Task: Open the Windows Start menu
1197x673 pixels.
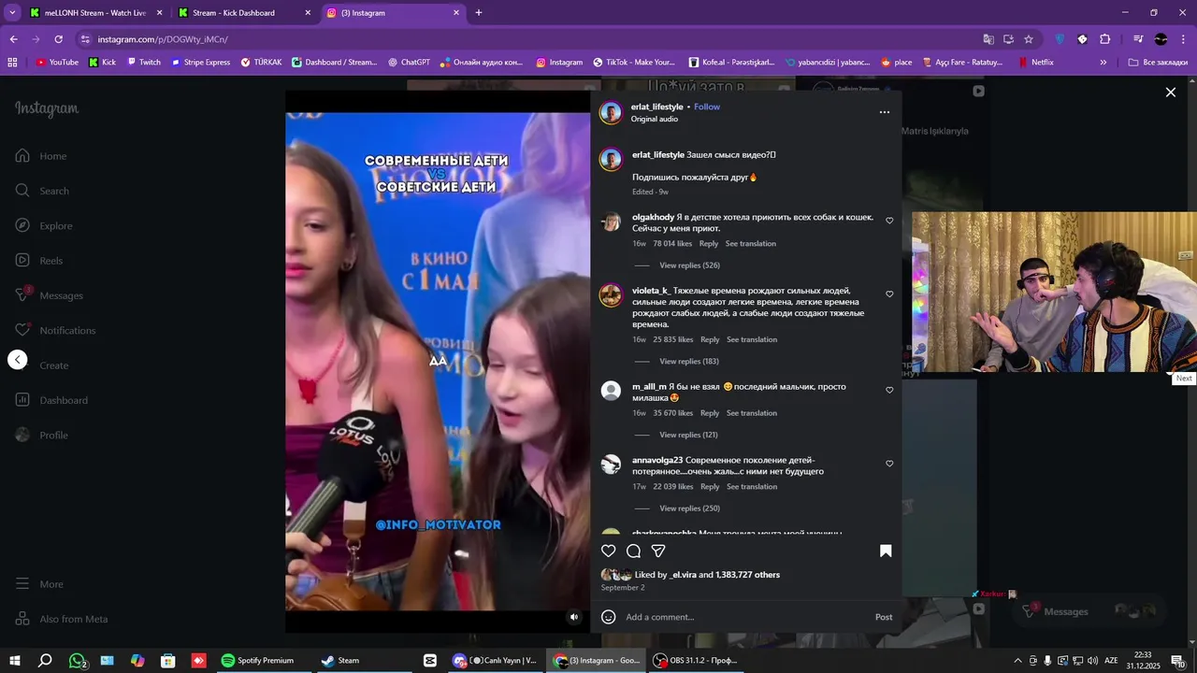Action: [x=15, y=661]
